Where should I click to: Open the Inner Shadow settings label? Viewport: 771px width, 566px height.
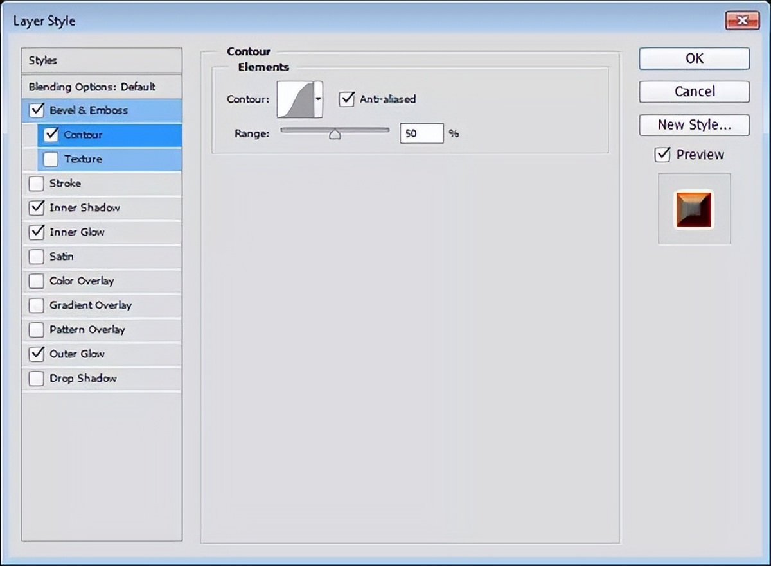(x=85, y=208)
